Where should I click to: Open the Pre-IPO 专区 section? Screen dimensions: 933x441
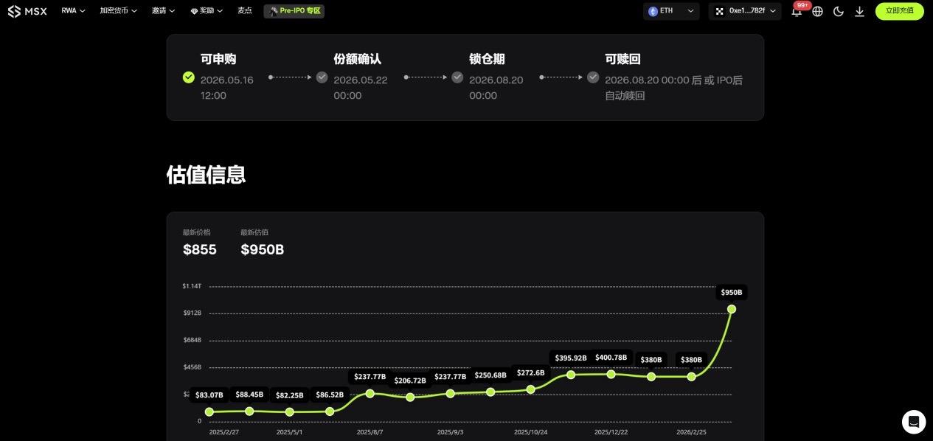[x=294, y=11]
